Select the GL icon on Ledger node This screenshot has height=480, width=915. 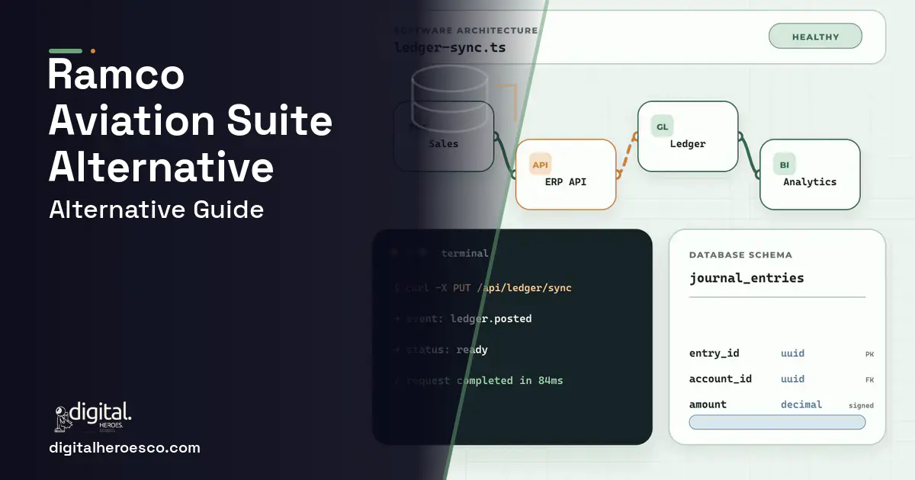(x=662, y=126)
